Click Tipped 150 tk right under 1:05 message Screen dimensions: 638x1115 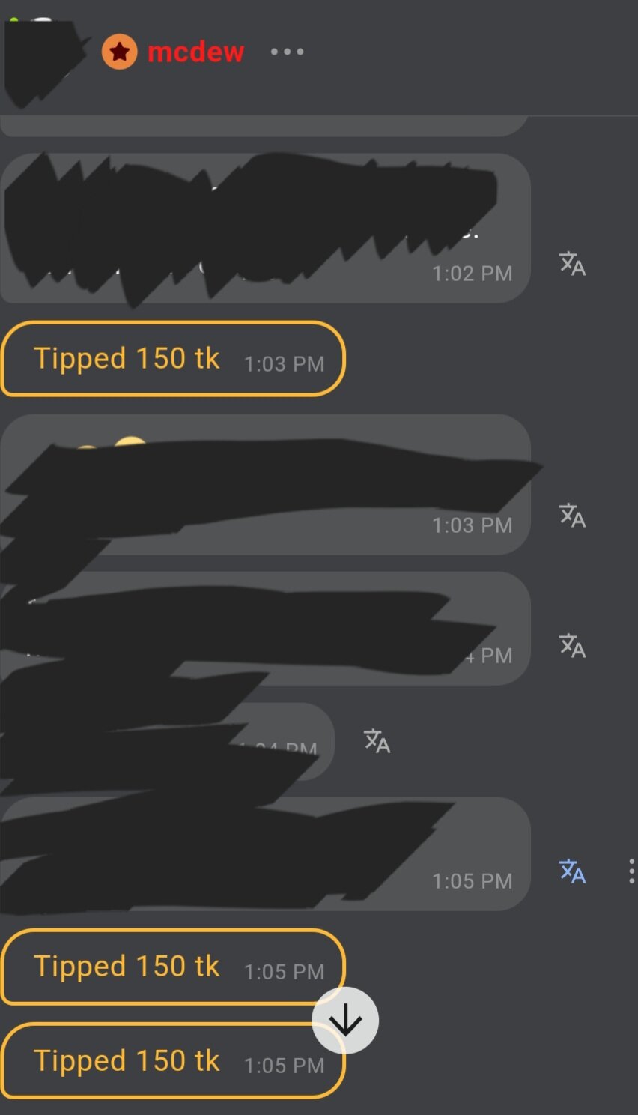(x=173, y=967)
